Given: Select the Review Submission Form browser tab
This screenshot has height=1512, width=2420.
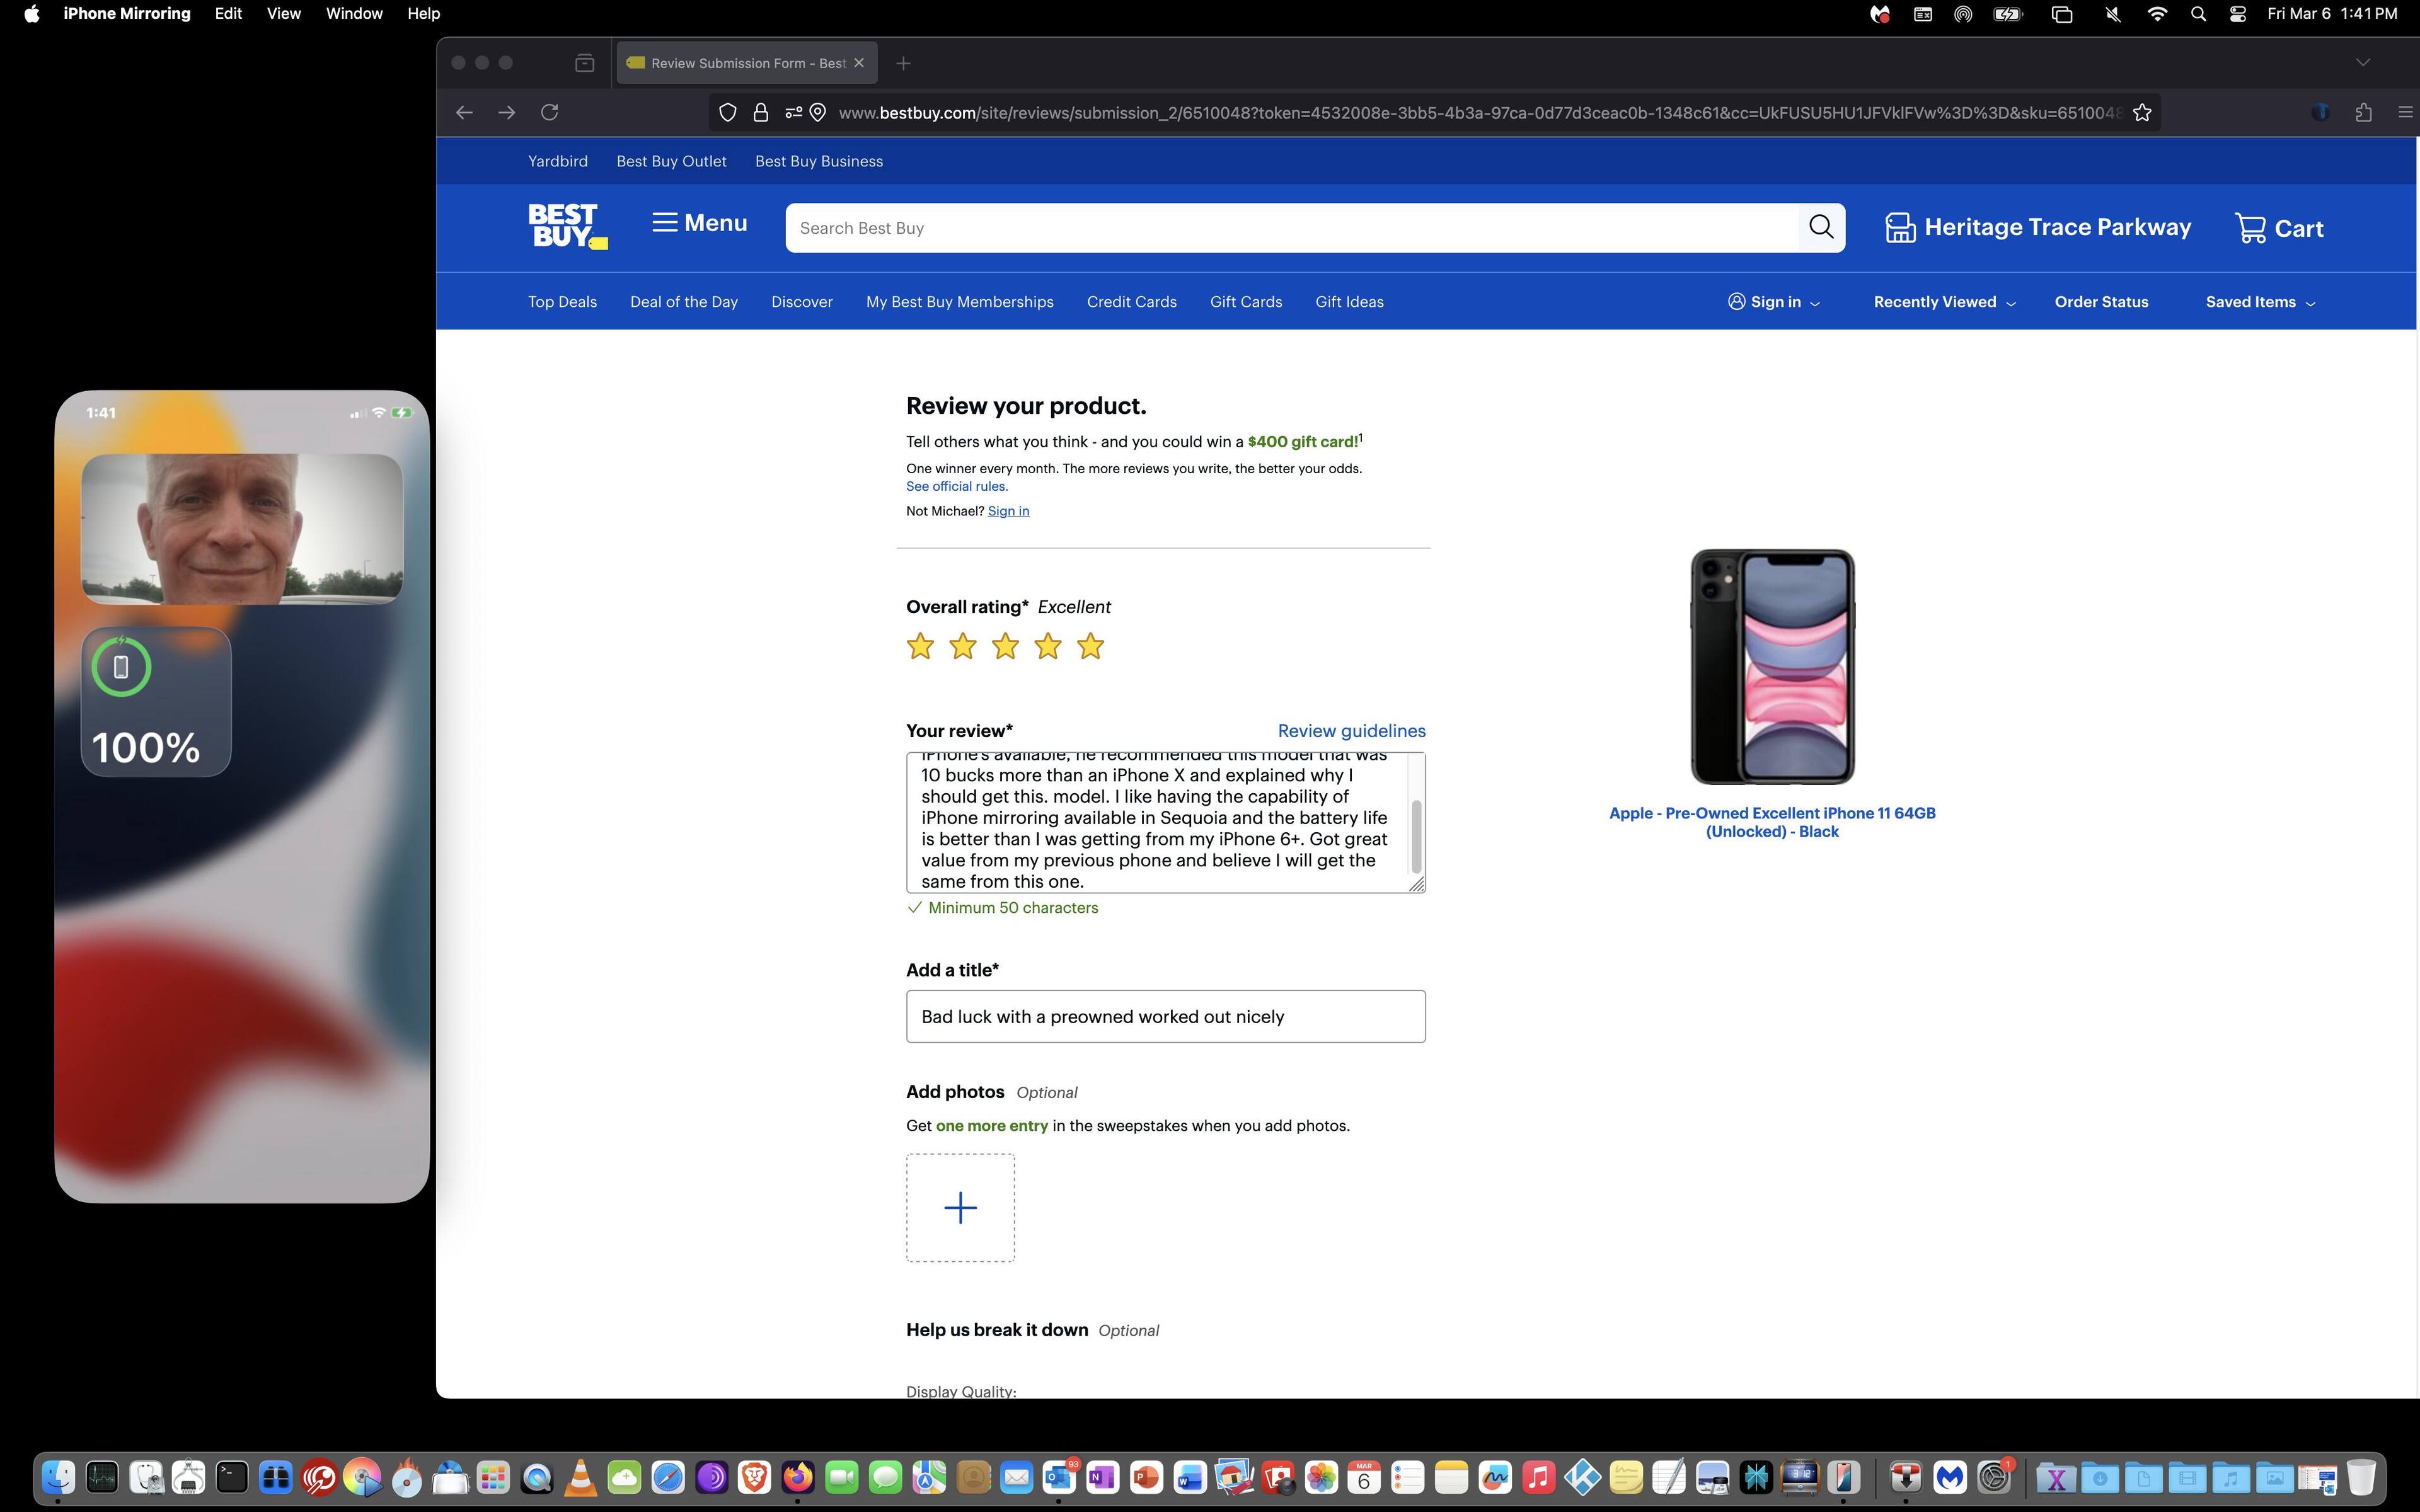Looking at the screenshot, I should (745, 62).
